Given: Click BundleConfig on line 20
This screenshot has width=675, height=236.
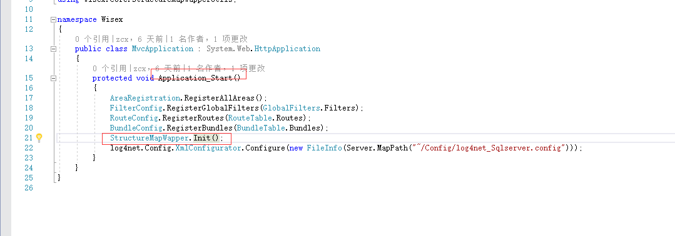Looking at the screenshot, I should click(136, 127).
